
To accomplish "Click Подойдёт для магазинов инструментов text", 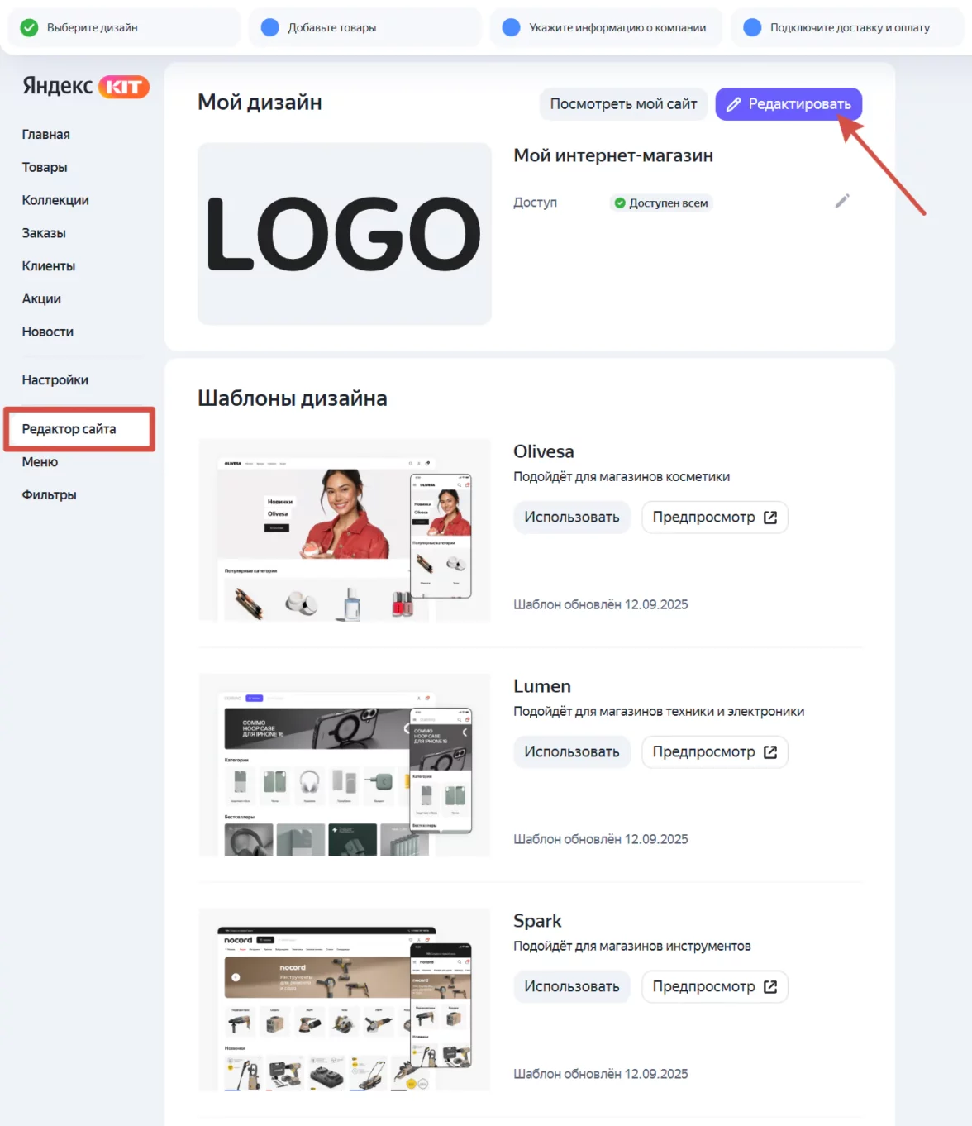I will tap(632, 947).
